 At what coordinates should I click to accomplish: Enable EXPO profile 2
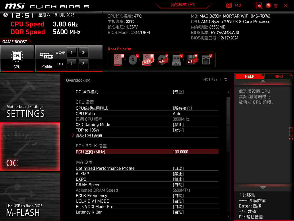click(83, 64)
